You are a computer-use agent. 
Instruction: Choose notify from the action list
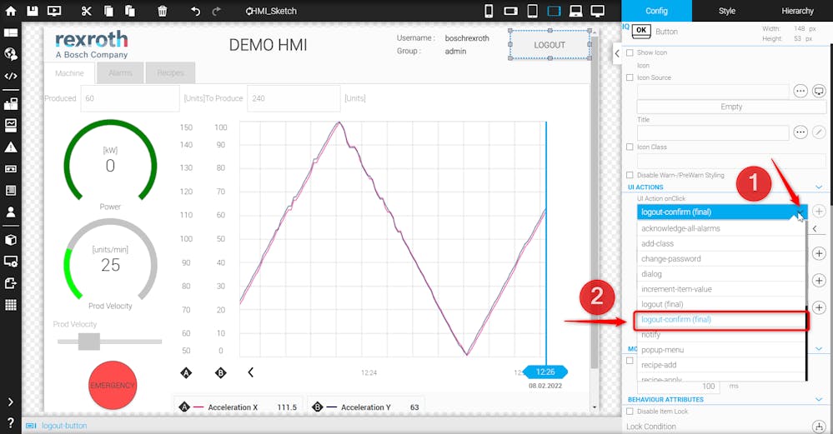click(721, 335)
